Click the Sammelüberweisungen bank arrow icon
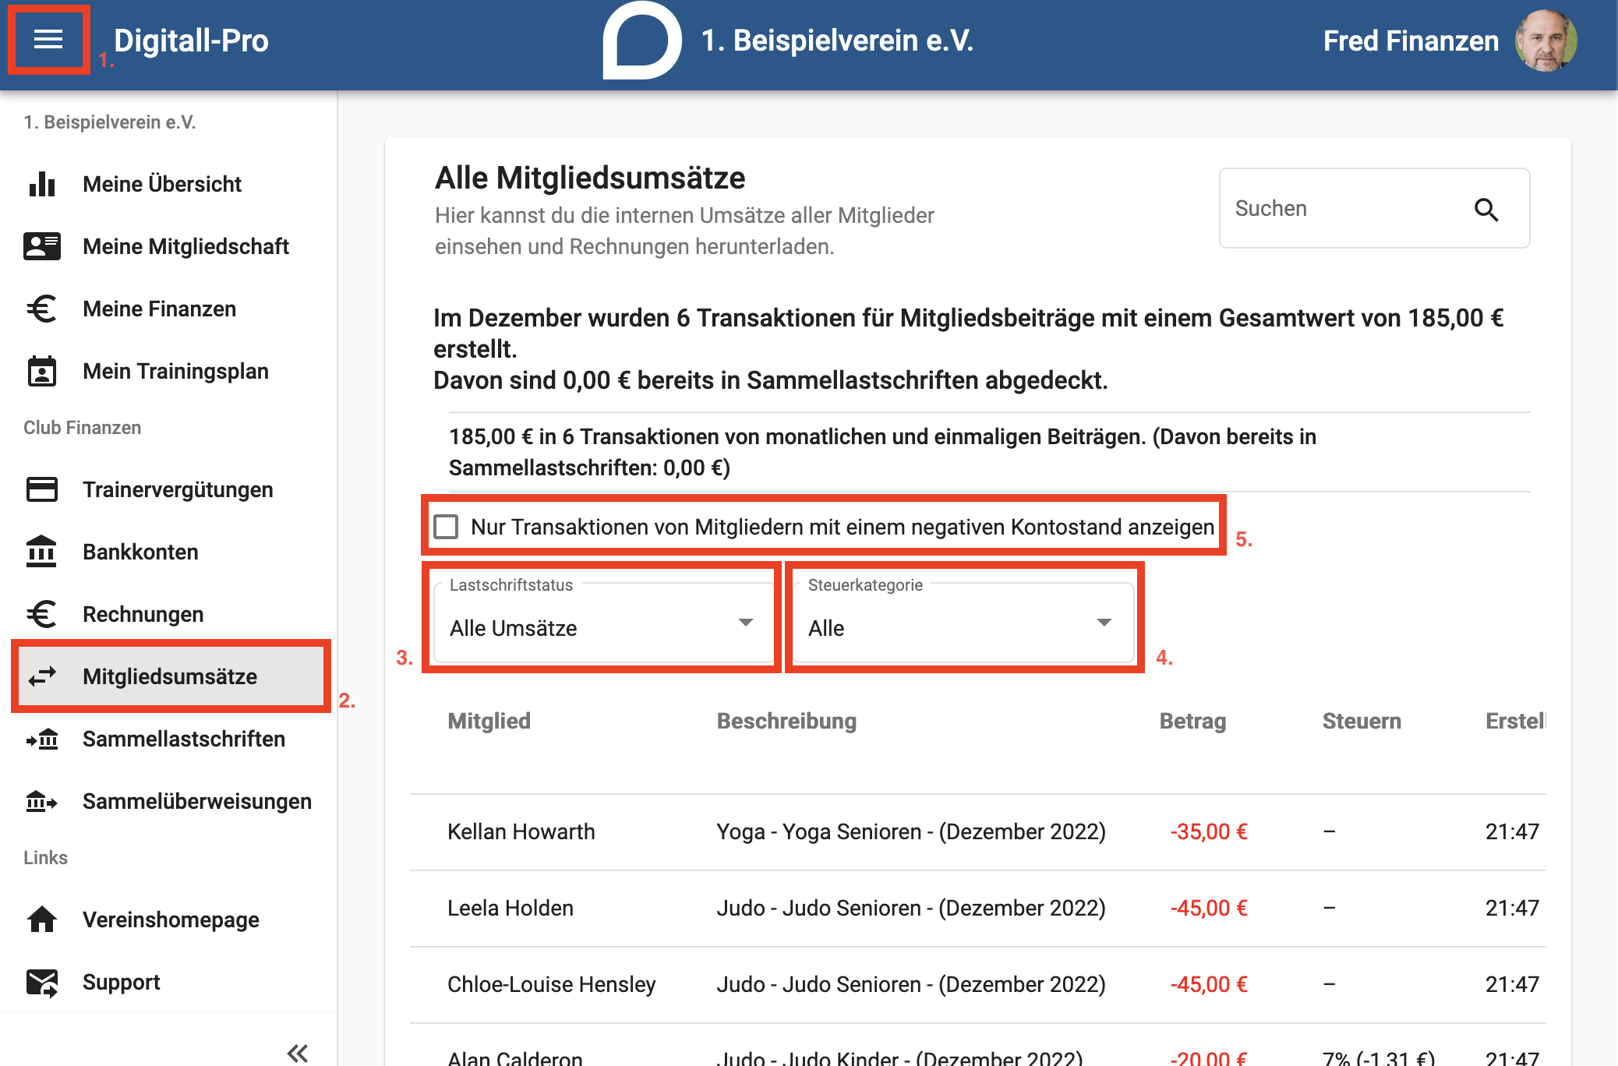 [x=42, y=801]
